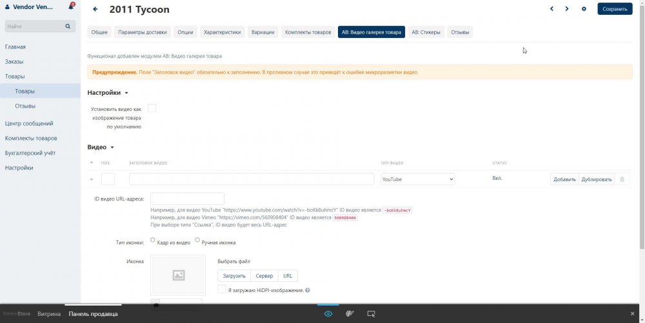Delete video row with trash icon
This screenshot has height=323, width=645.
[x=622, y=179]
